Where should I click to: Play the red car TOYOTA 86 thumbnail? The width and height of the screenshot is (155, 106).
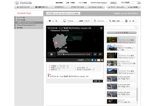click(x=112, y=40)
